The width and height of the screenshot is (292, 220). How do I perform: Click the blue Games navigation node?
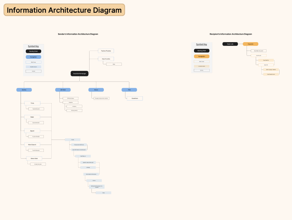(x=24, y=90)
